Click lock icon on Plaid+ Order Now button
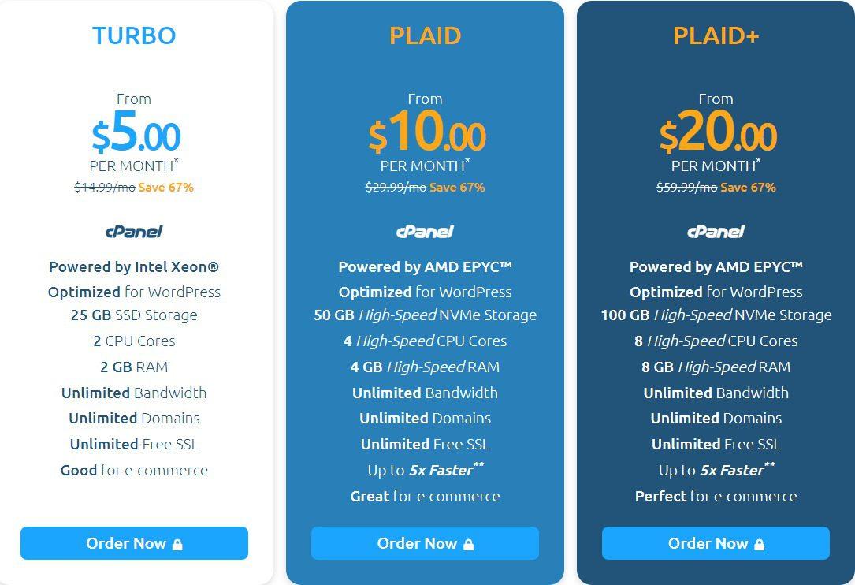The height and width of the screenshot is (585, 855). 760,544
